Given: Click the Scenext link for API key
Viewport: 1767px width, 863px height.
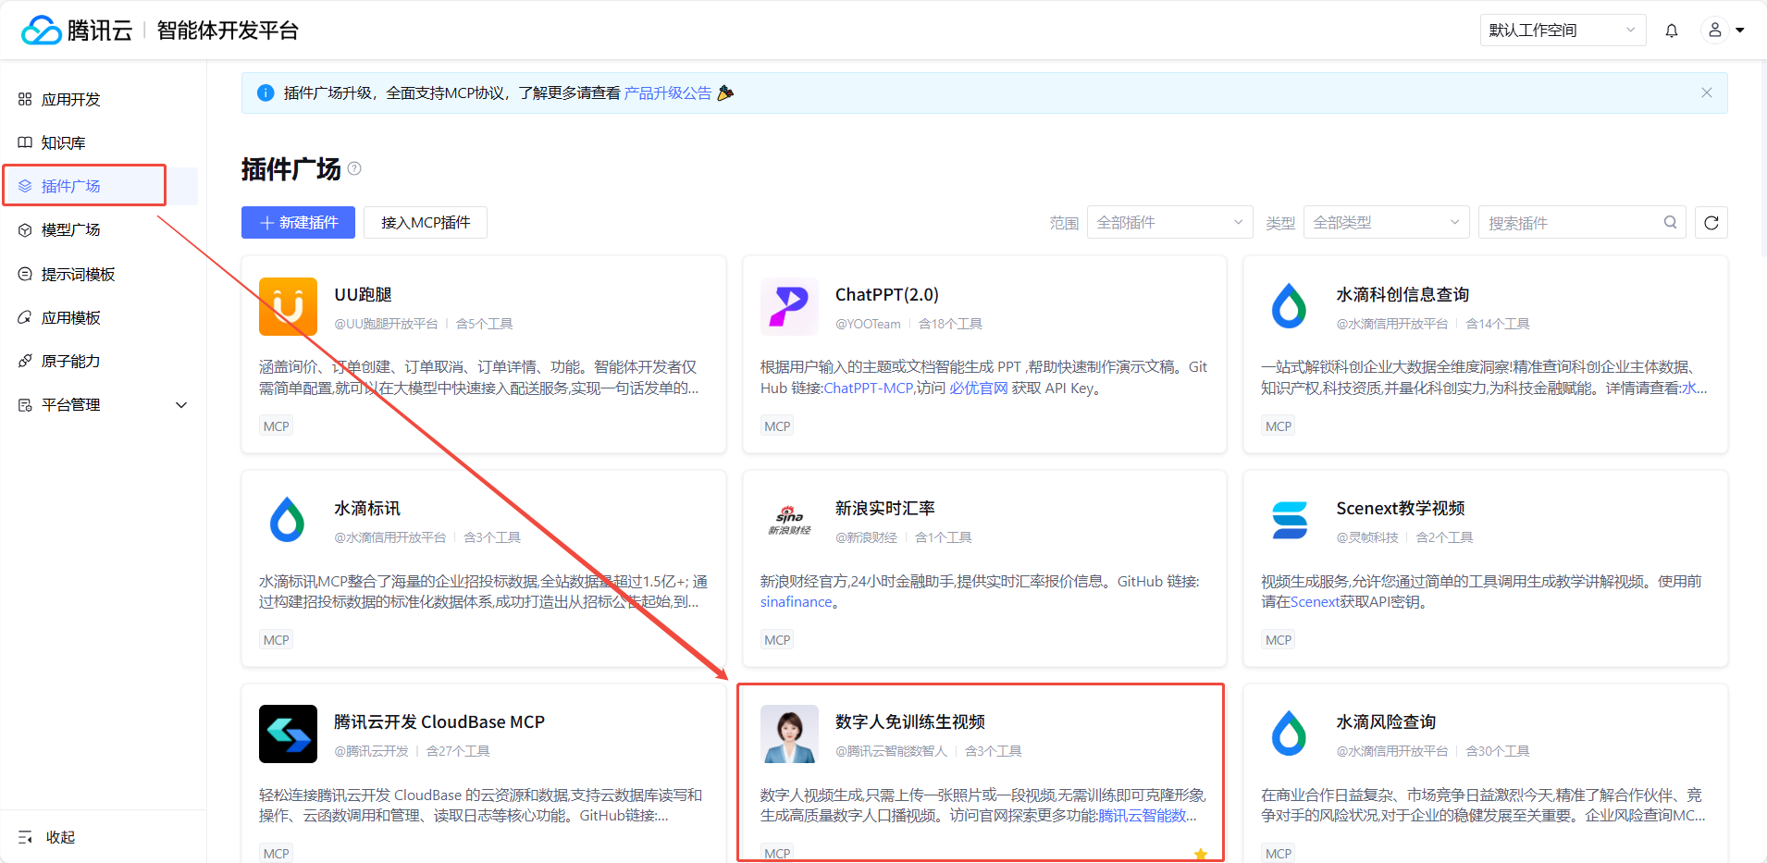Looking at the screenshot, I should coord(1315,602).
